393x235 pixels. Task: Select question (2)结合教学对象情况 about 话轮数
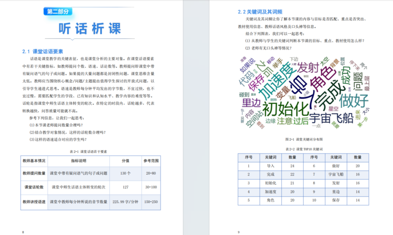point(67,132)
